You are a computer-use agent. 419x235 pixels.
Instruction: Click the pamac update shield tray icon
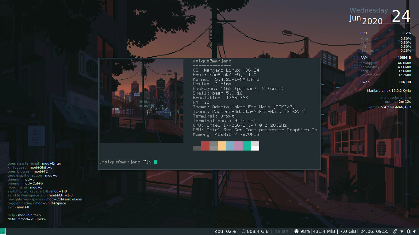coord(409,231)
